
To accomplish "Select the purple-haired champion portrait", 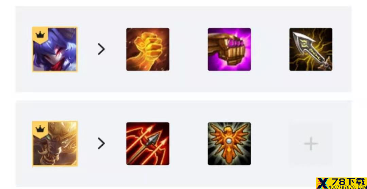I will click(55, 49).
